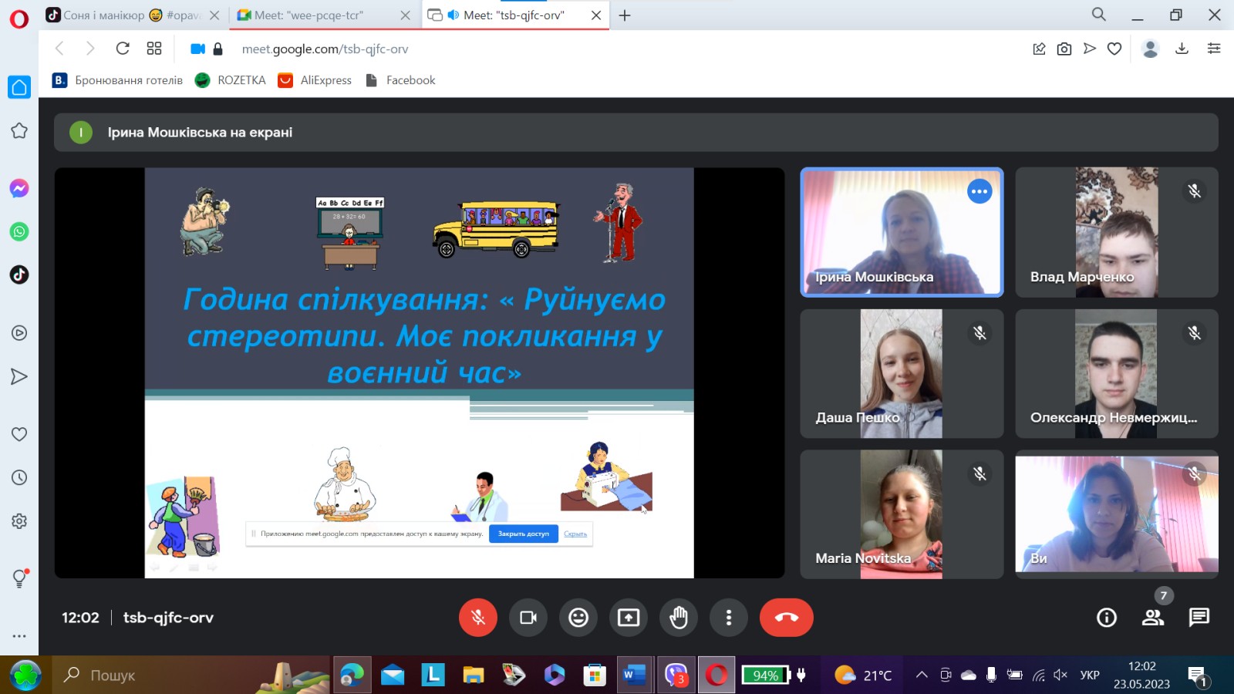Click the present screen icon
1234x694 pixels.
(629, 617)
